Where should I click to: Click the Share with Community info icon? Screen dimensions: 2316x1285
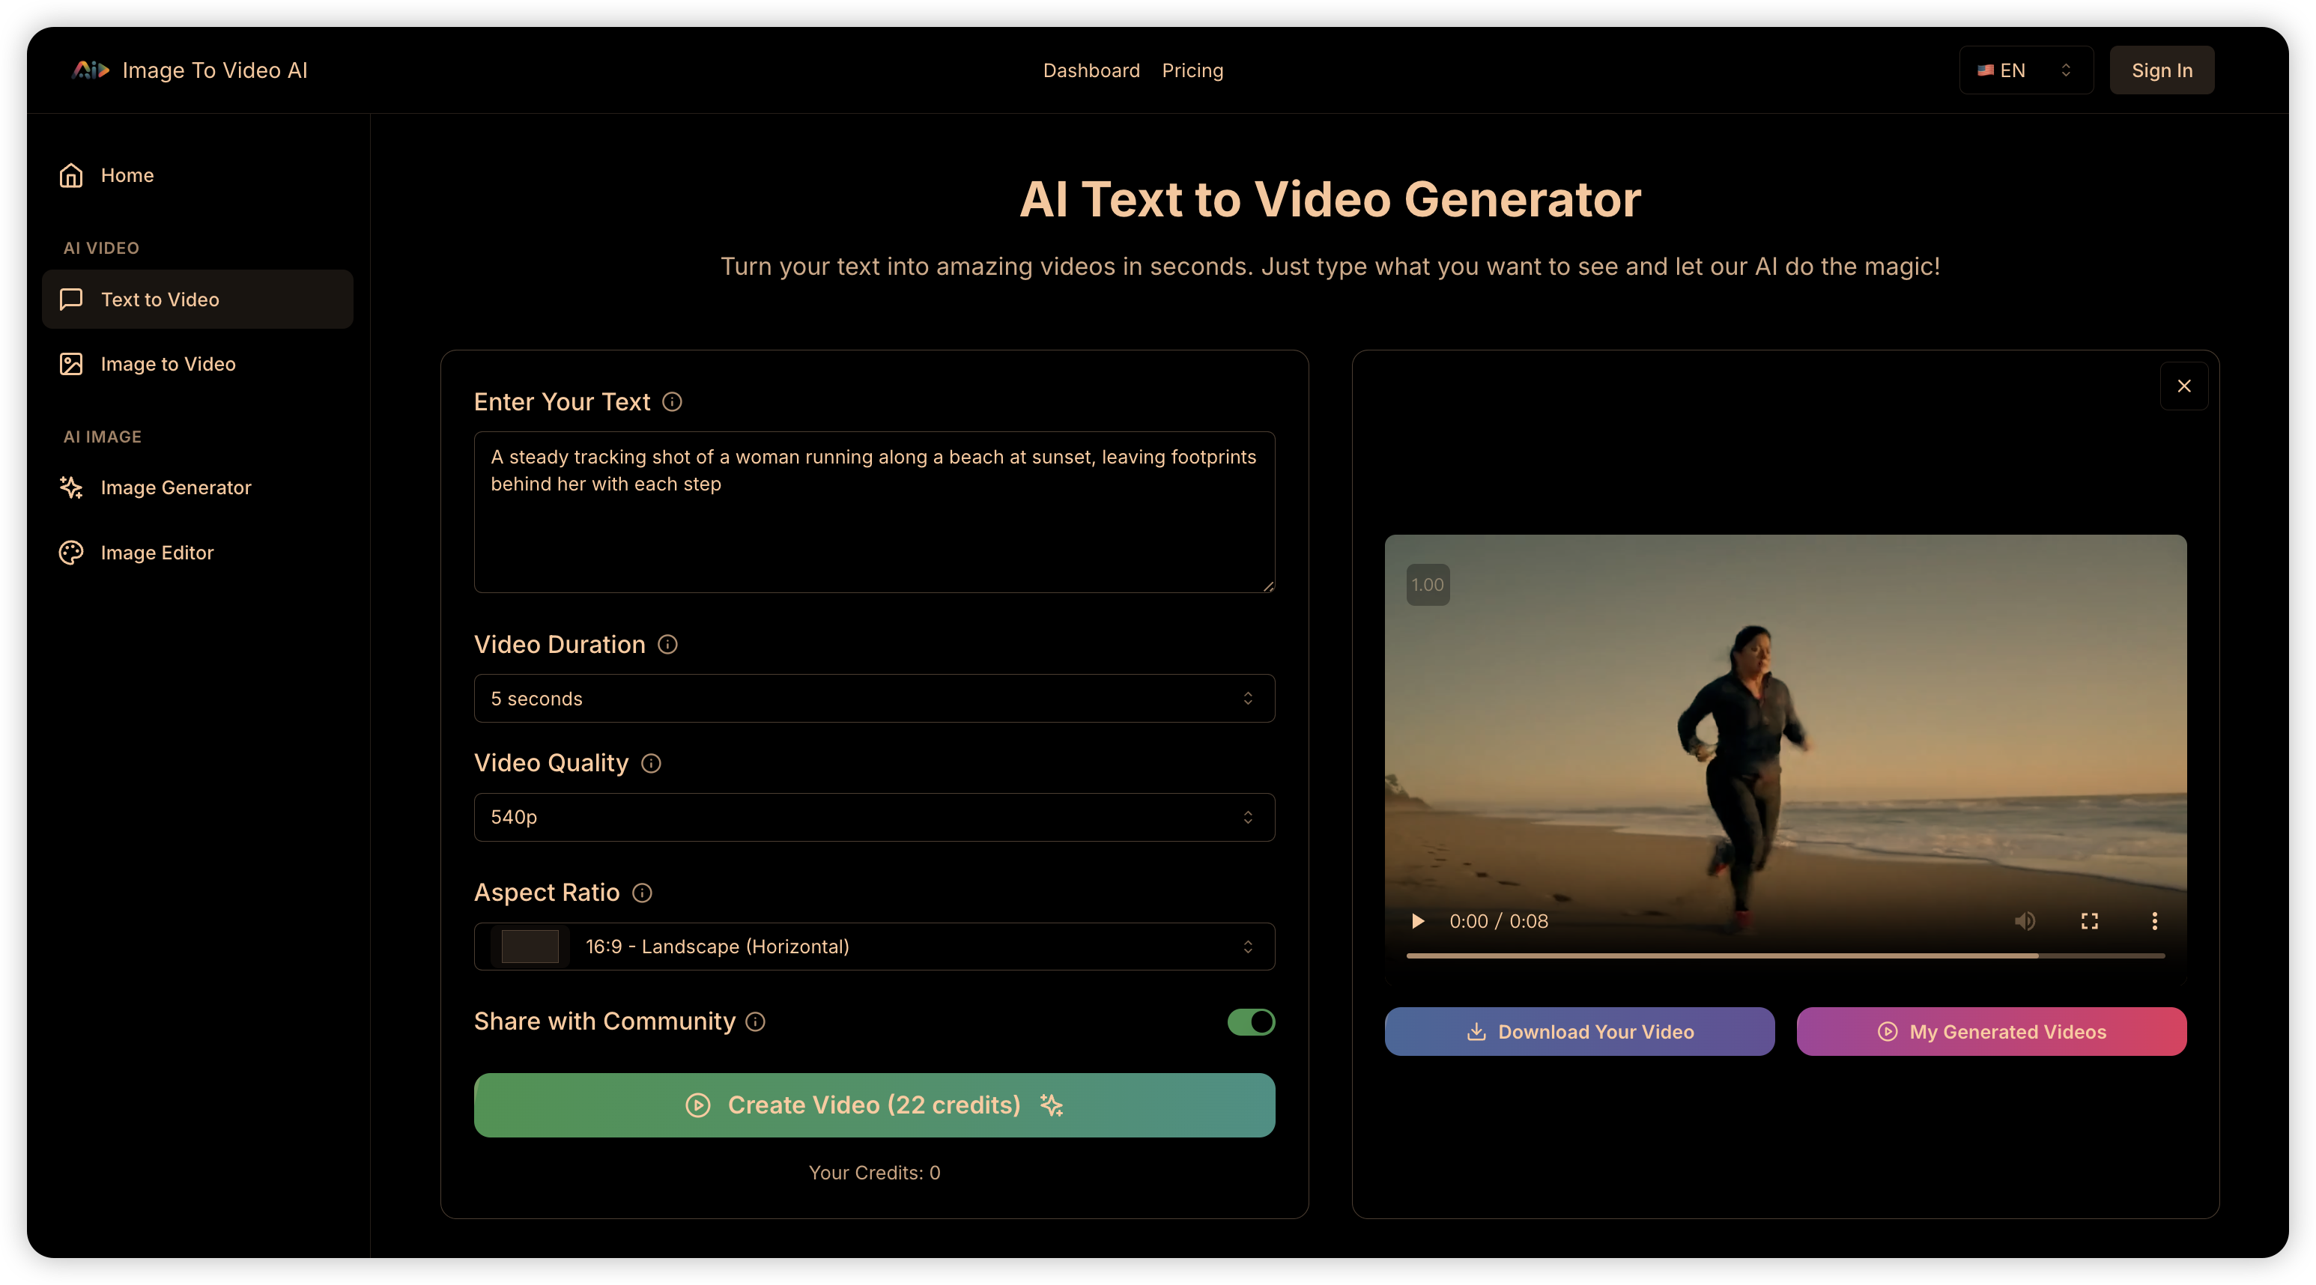(x=755, y=1021)
